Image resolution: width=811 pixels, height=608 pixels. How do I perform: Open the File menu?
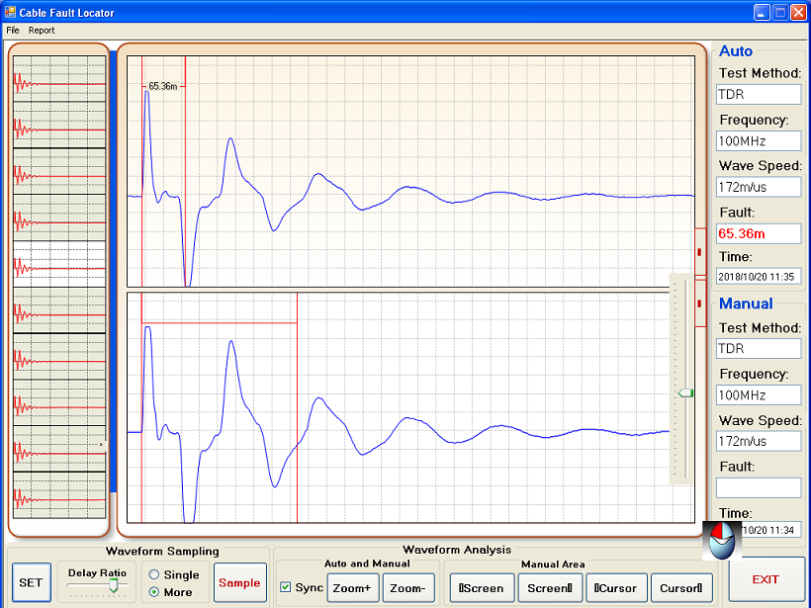[x=13, y=31]
